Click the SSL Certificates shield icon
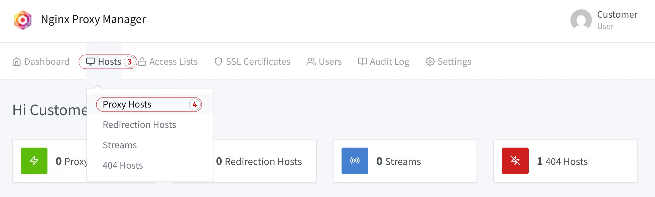This screenshot has width=655, height=197. click(219, 62)
